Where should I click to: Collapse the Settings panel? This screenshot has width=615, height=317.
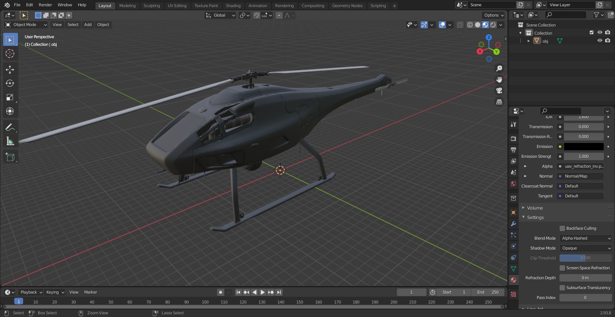pyautogui.click(x=523, y=217)
